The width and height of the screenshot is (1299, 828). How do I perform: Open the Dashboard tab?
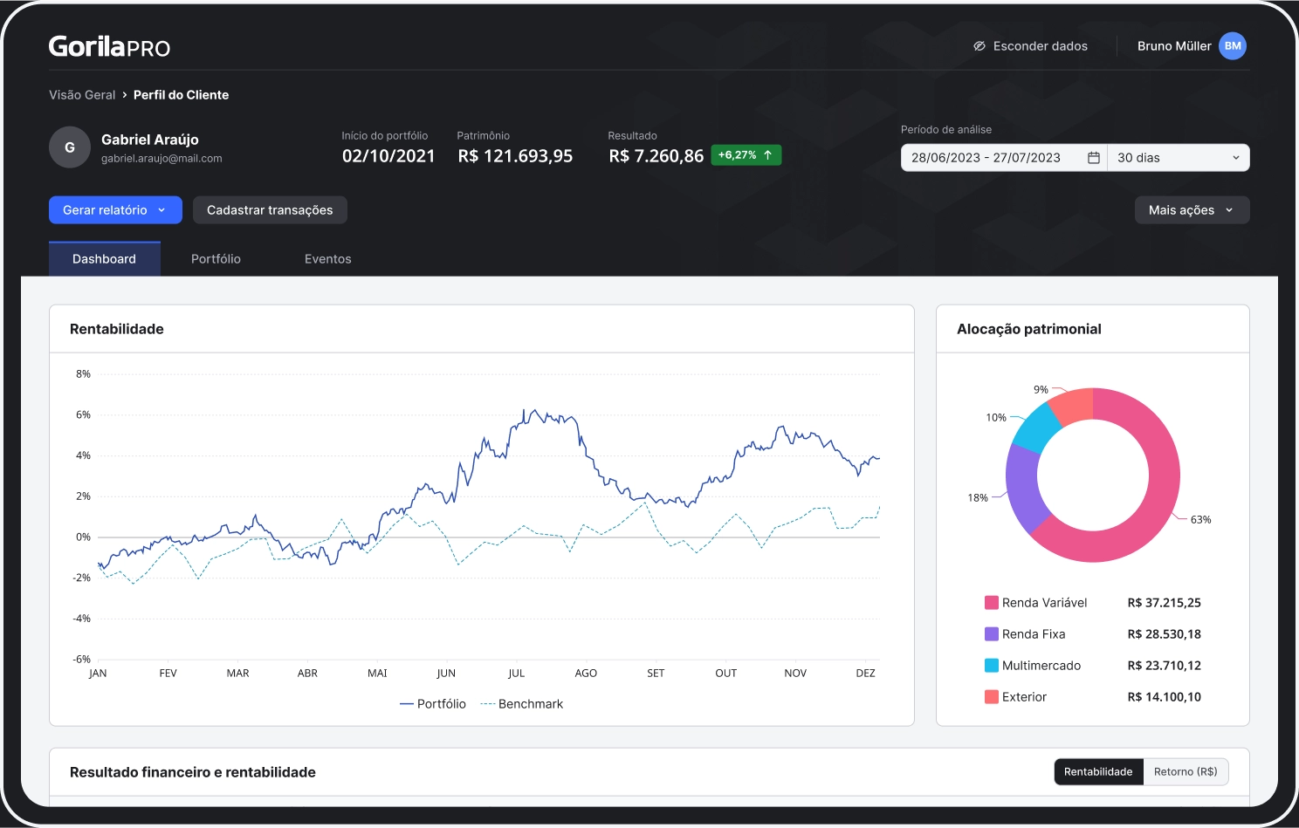[105, 259]
